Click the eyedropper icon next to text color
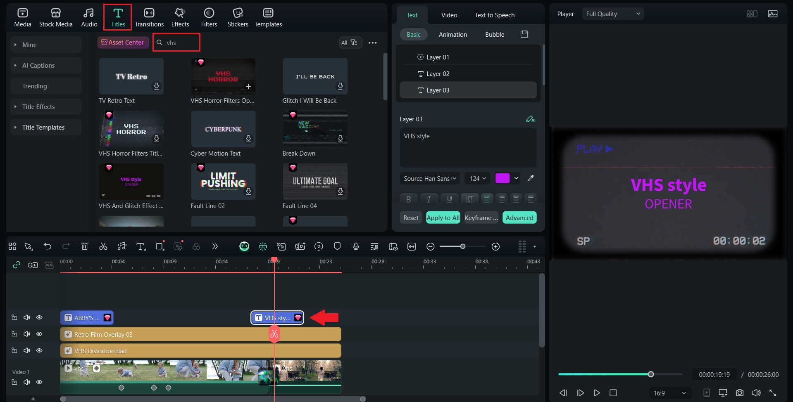Viewport: 793px width, 402px height. 531,178
